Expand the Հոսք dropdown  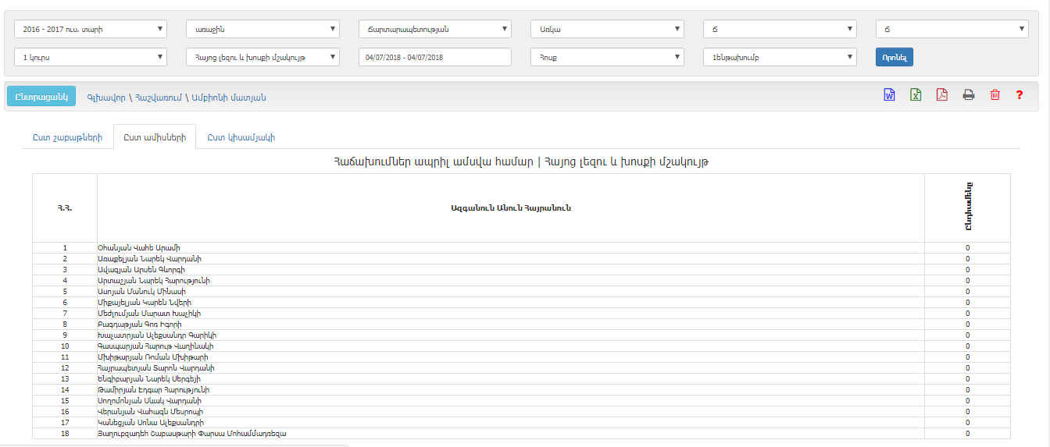[x=607, y=57]
